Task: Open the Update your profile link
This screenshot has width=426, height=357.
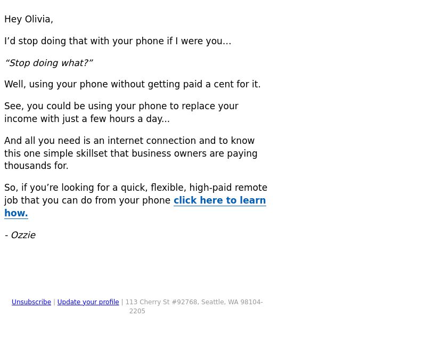Action: pyautogui.click(x=88, y=302)
